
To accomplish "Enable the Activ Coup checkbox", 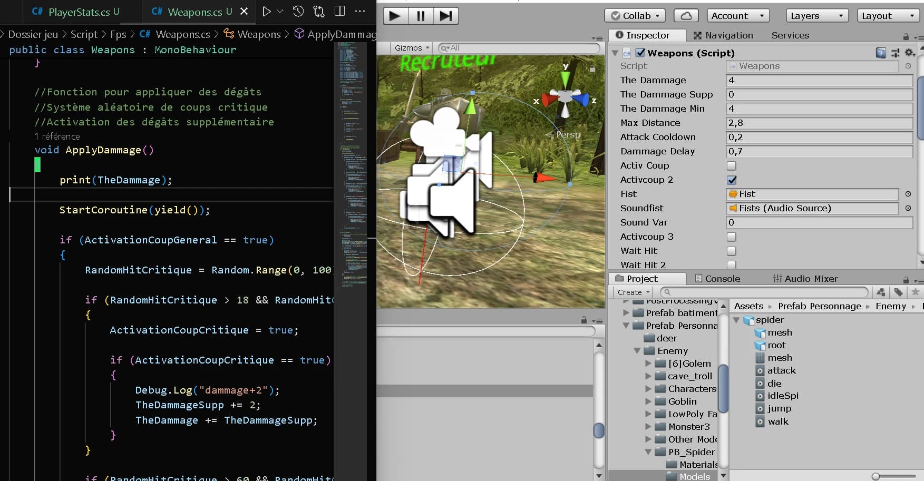I will [732, 166].
